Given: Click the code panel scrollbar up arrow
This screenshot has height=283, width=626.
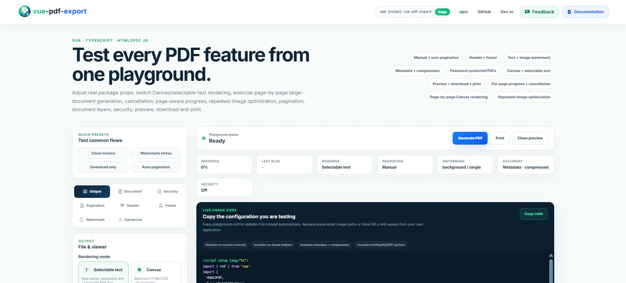Looking at the screenshot, I should tap(551, 255).
